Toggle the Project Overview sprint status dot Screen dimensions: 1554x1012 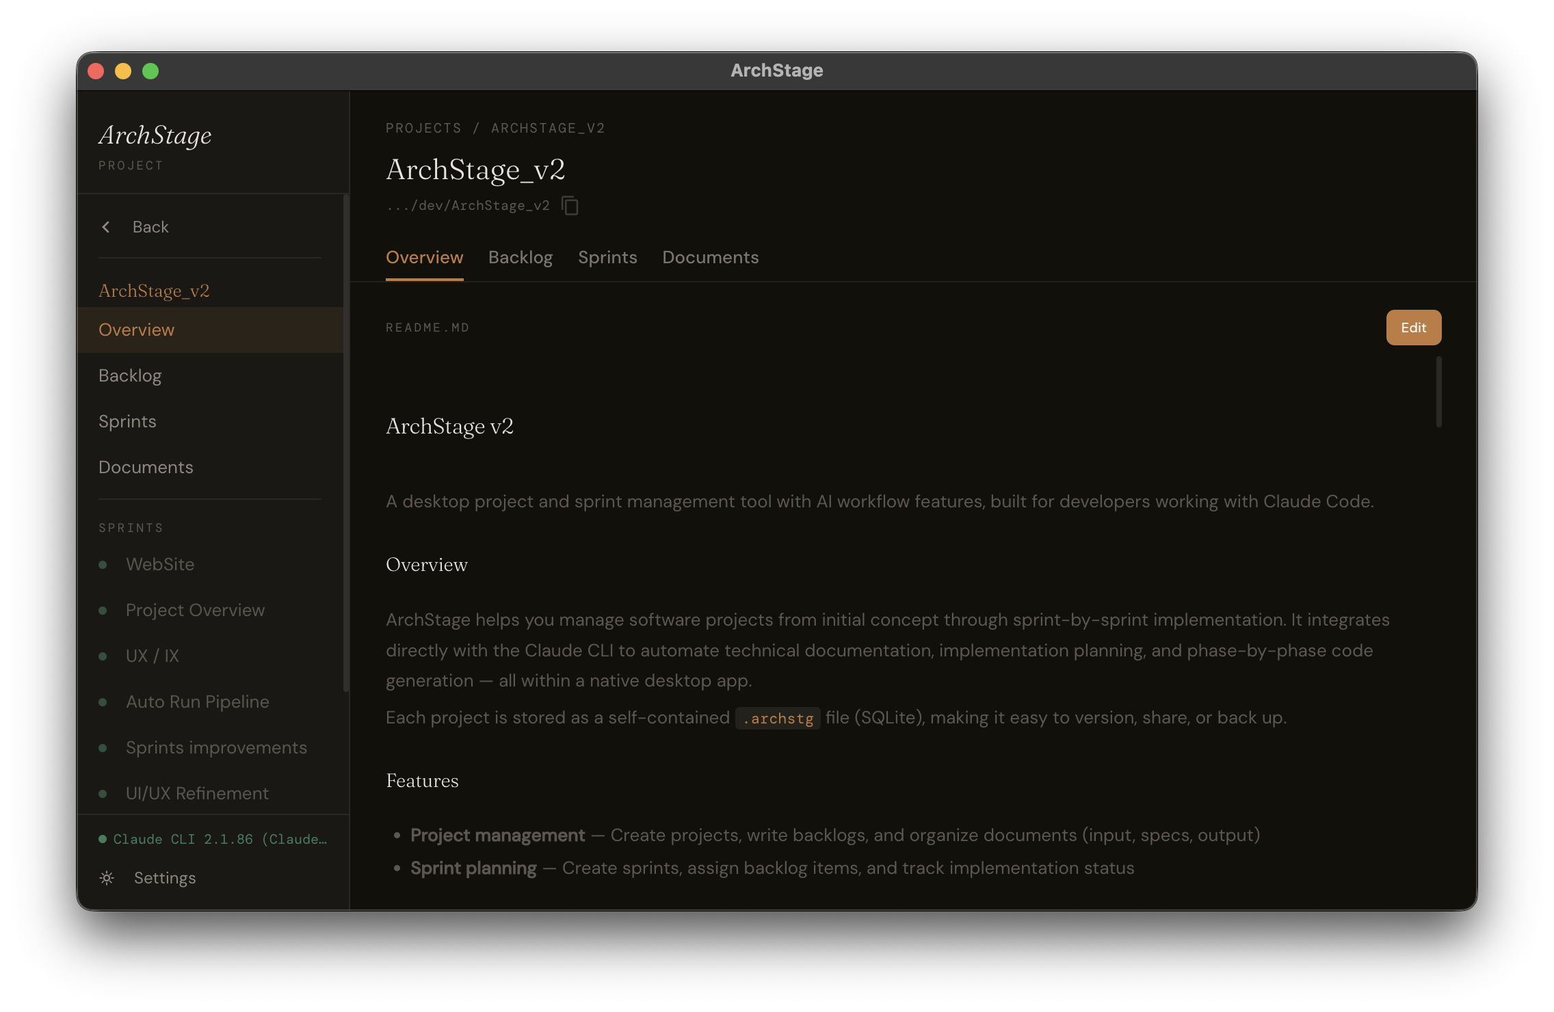point(104,611)
